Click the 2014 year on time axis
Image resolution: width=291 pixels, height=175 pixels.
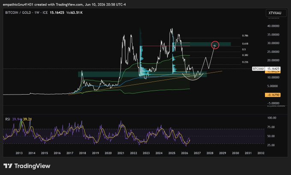[x=32, y=153]
